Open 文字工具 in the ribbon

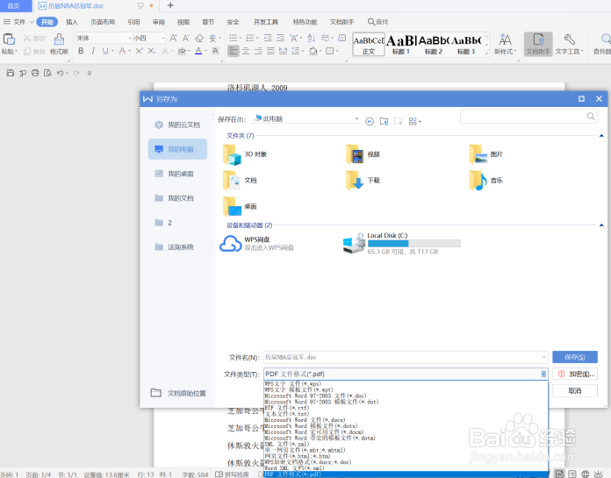click(569, 44)
